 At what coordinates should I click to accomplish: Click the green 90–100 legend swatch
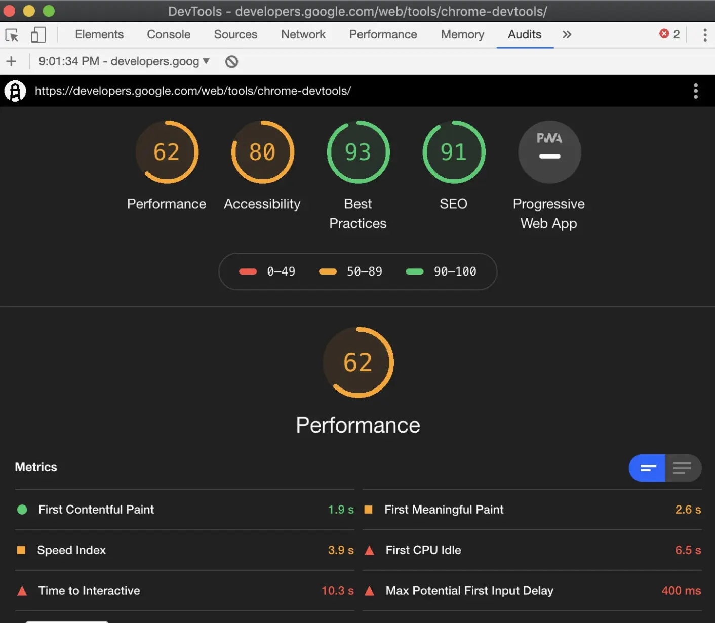pos(415,271)
